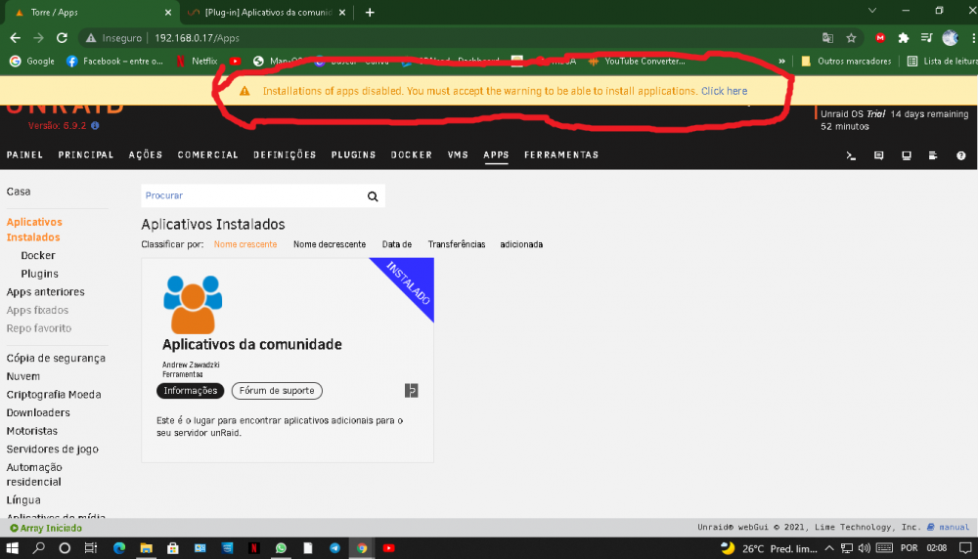Click the info monitor icon in navbar

907,155
